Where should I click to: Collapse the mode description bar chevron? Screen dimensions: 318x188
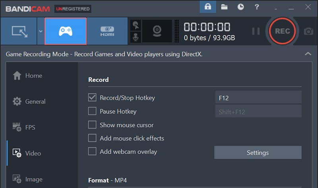307,54
